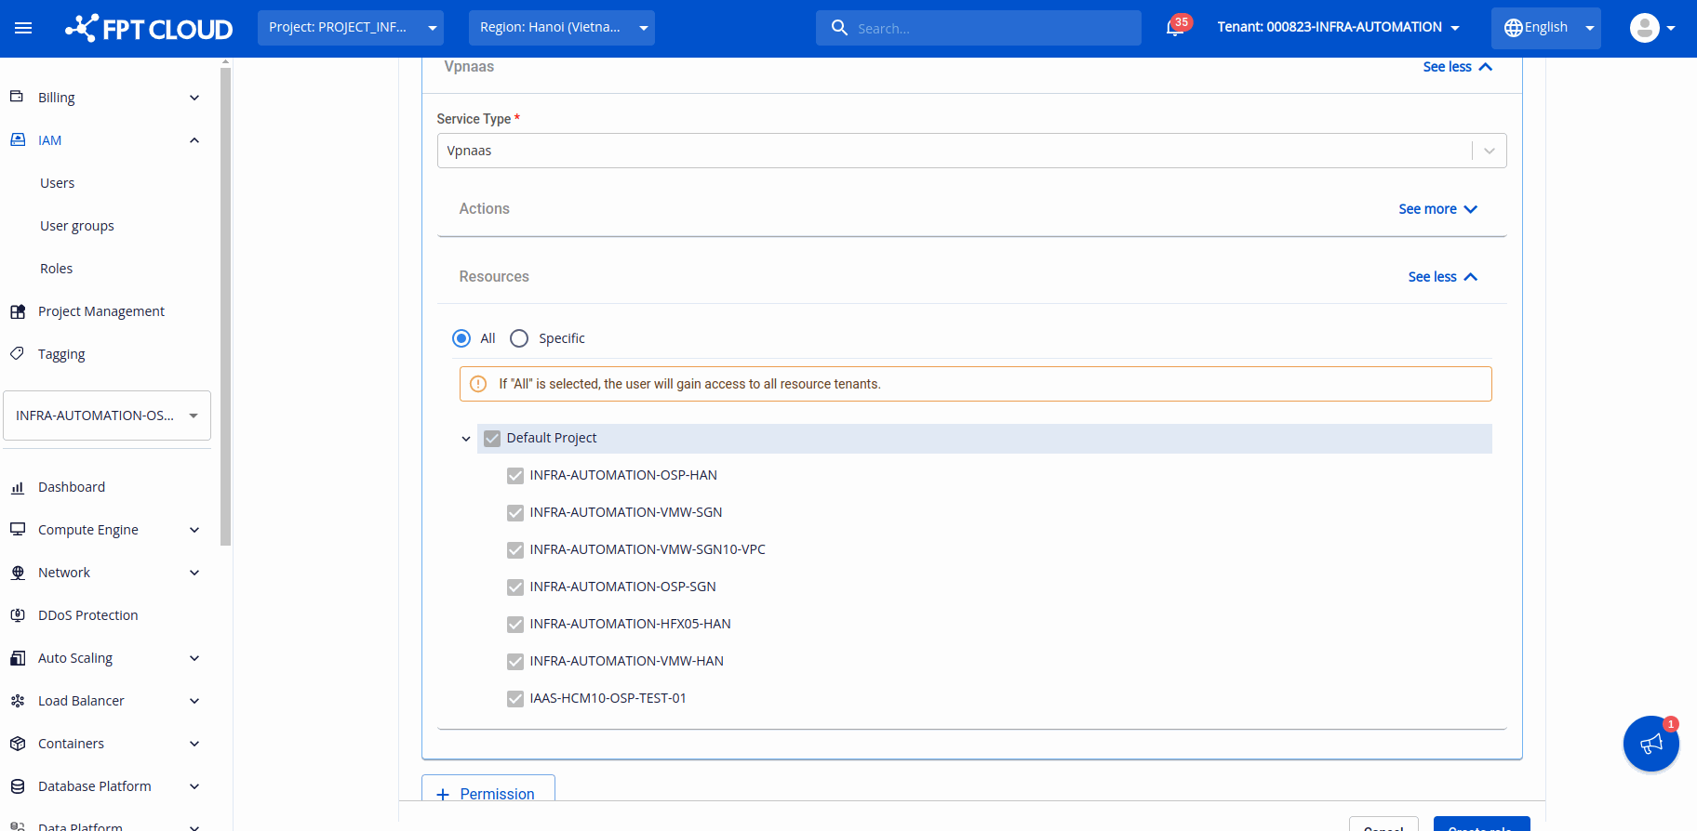
Task: Expand the Network menu chevron
Action: [x=194, y=573]
